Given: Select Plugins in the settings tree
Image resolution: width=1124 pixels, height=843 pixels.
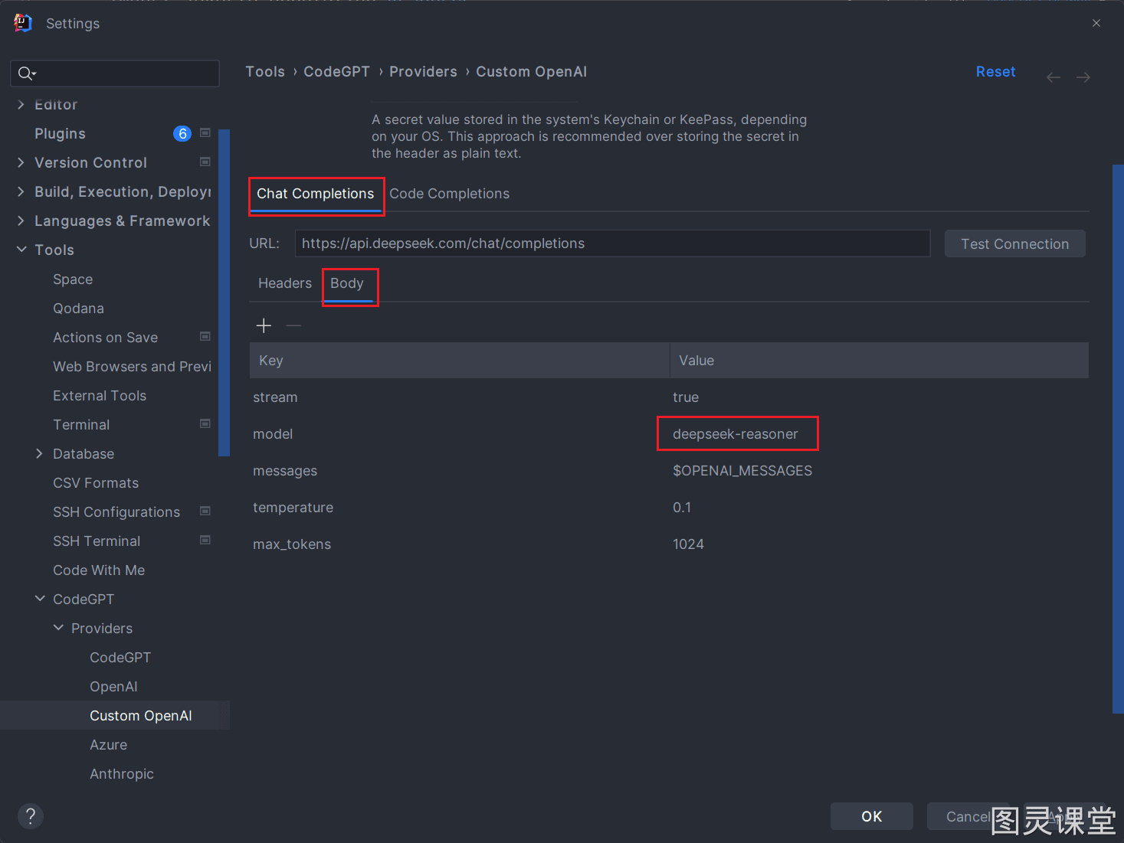Looking at the screenshot, I should coord(60,133).
